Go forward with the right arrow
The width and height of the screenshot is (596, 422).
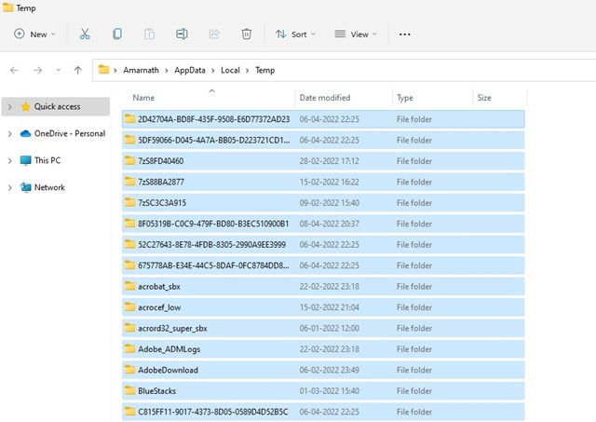pyautogui.click(x=37, y=71)
